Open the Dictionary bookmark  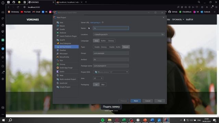[x=13, y=12]
